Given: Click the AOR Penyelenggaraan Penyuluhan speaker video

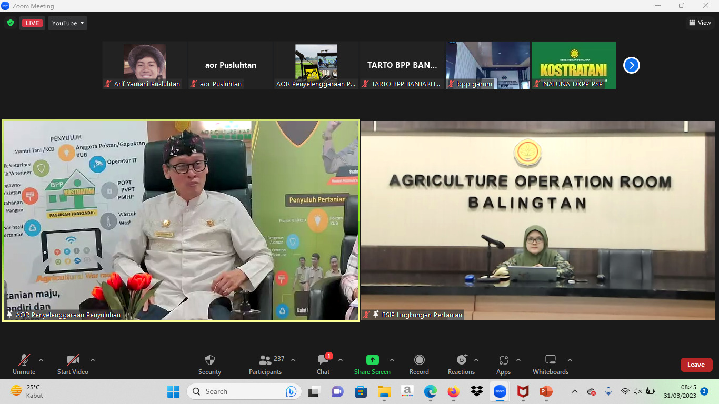Looking at the screenshot, I should click(x=181, y=220).
